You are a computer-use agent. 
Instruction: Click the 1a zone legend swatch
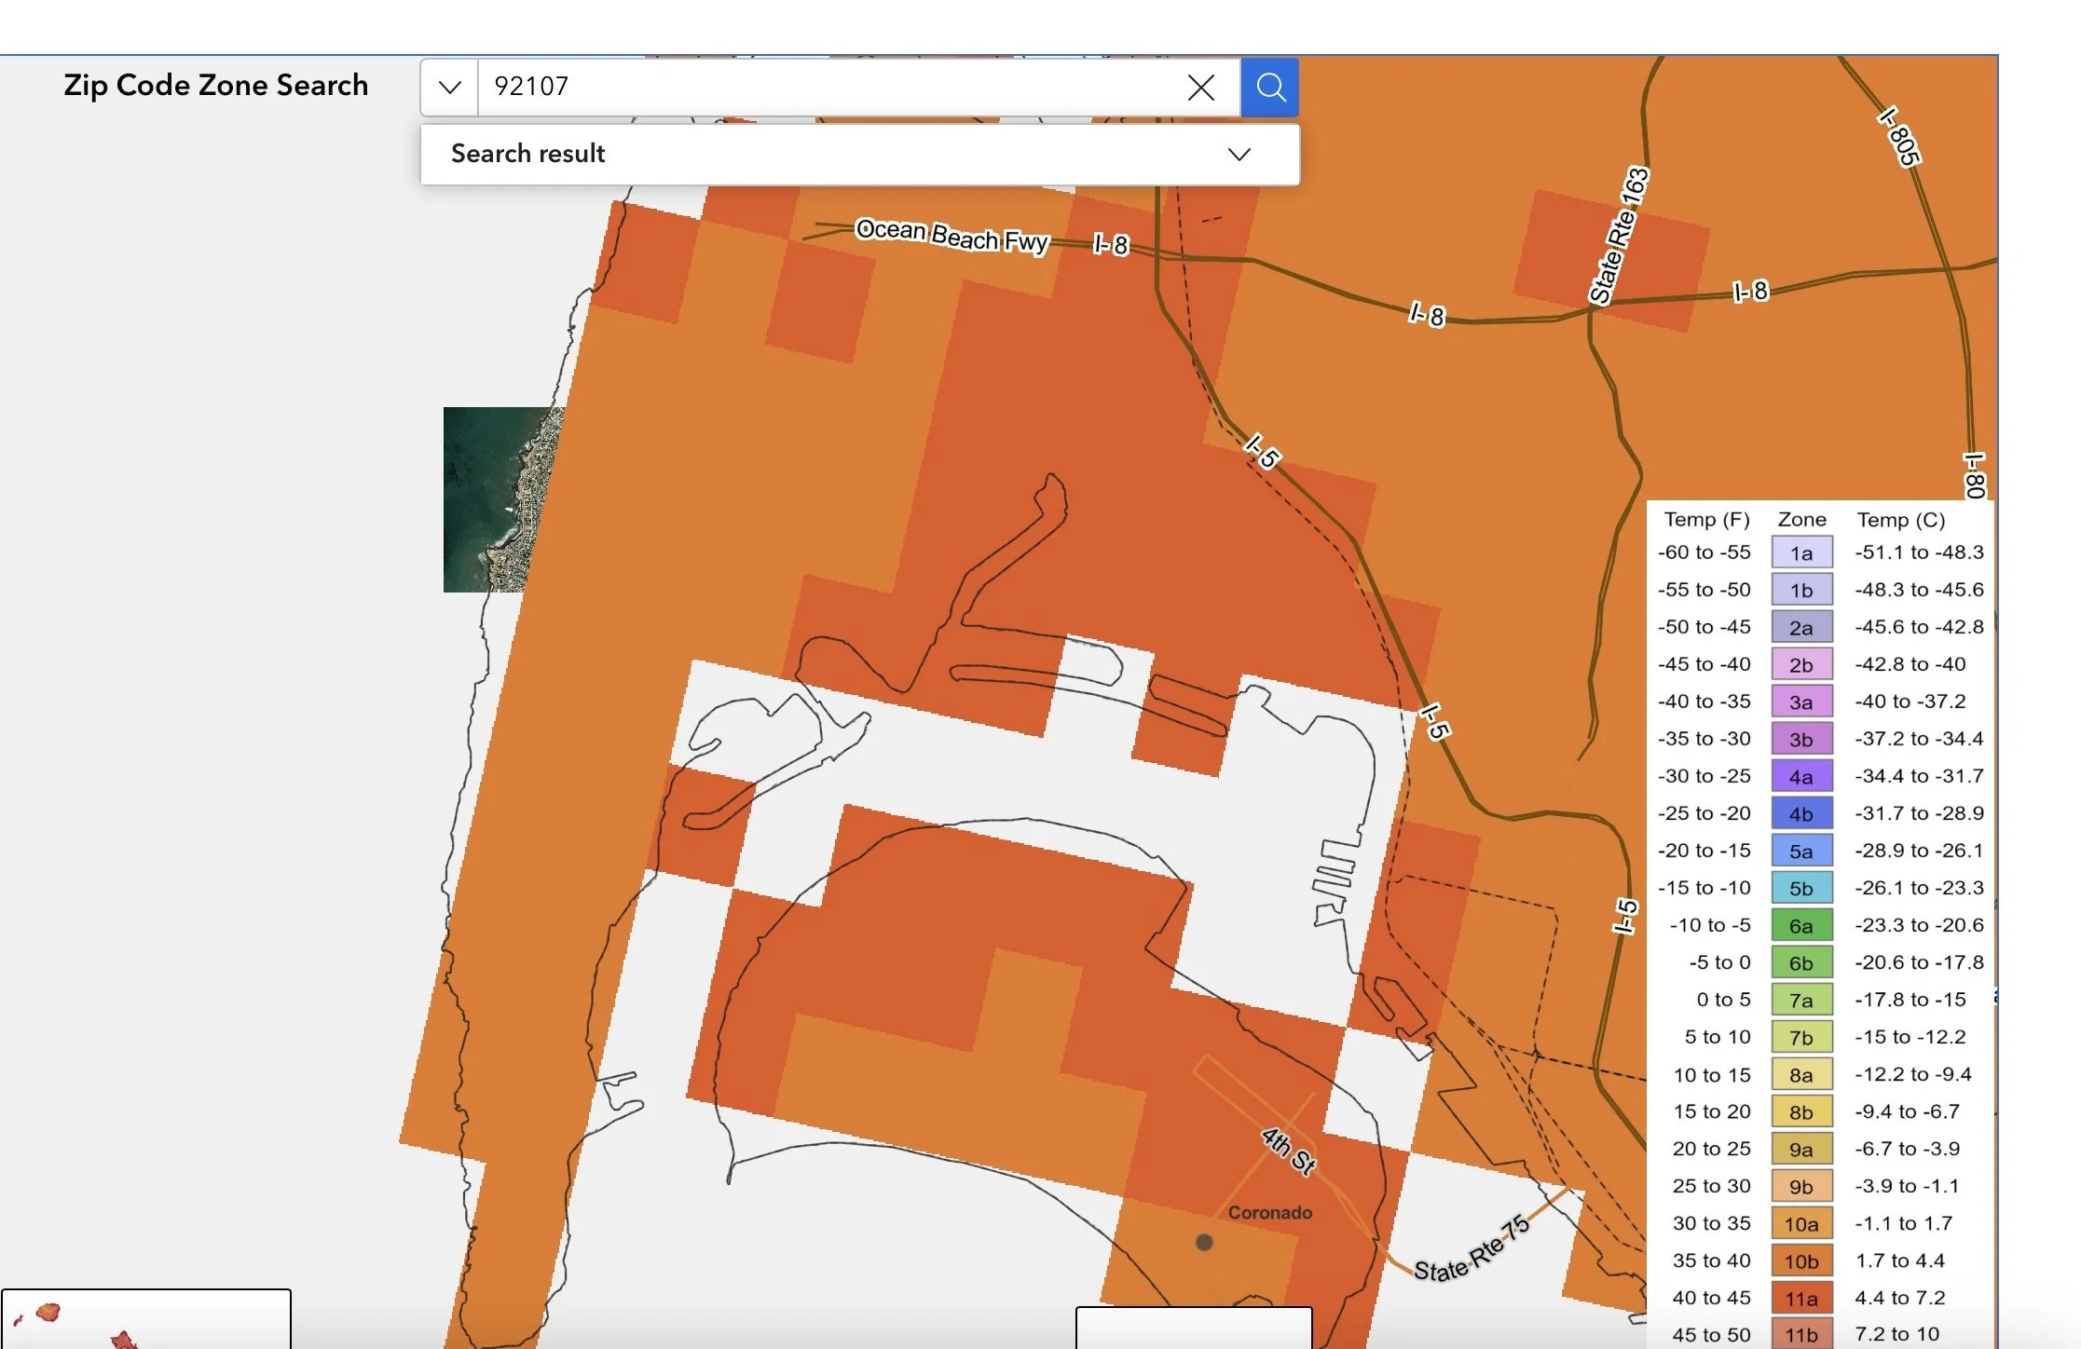click(x=1801, y=552)
